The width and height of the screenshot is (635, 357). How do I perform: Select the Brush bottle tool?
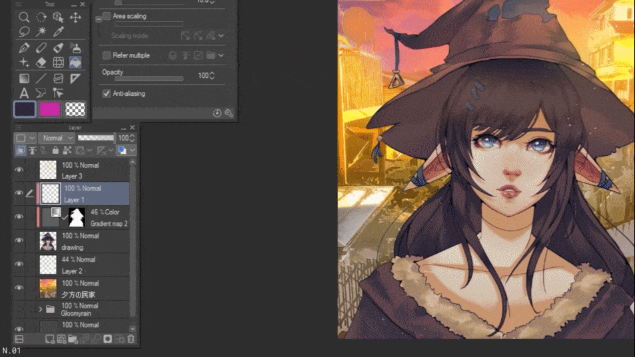click(58, 48)
